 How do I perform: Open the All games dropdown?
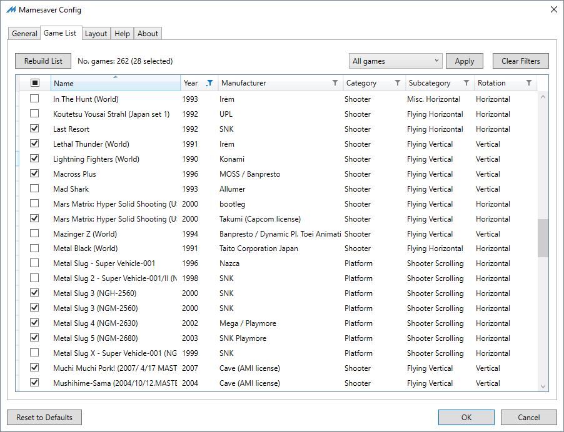click(395, 61)
